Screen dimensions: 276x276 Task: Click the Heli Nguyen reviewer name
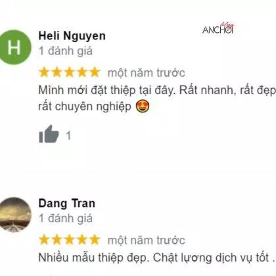coord(72,35)
